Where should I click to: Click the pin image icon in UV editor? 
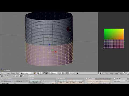(x=124, y=73)
